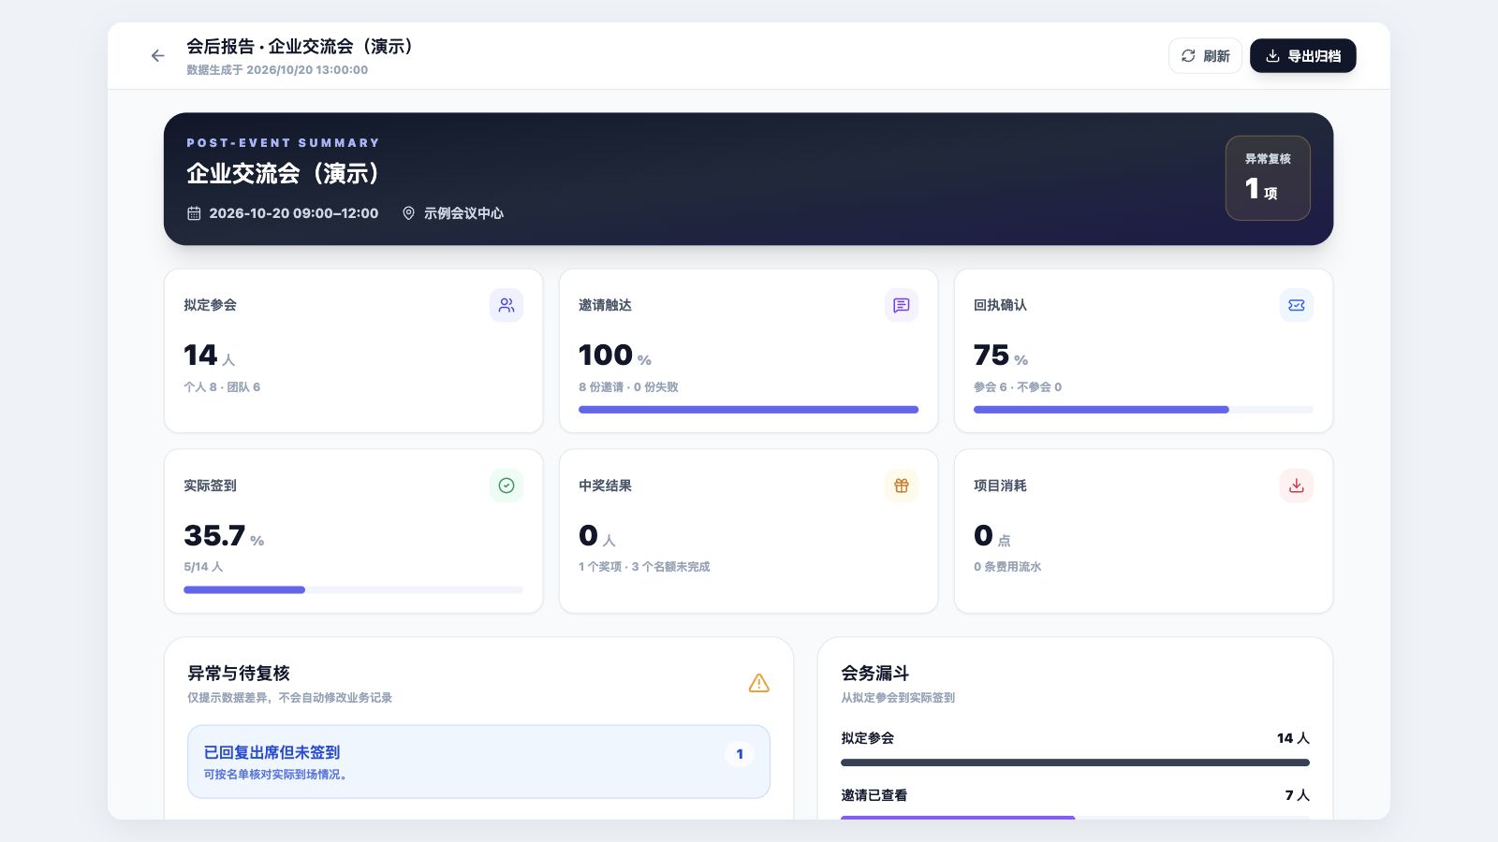Click the 回执确认 value 75 %
Viewport: 1498px width, 842px height.
[x=1001, y=356]
